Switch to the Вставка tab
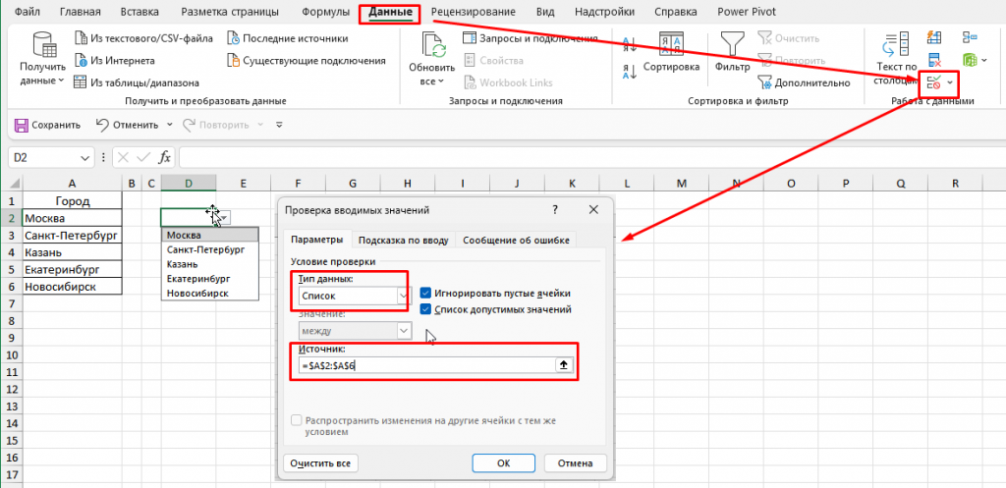The height and width of the screenshot is (488, 1006). [x=141, y=12]
